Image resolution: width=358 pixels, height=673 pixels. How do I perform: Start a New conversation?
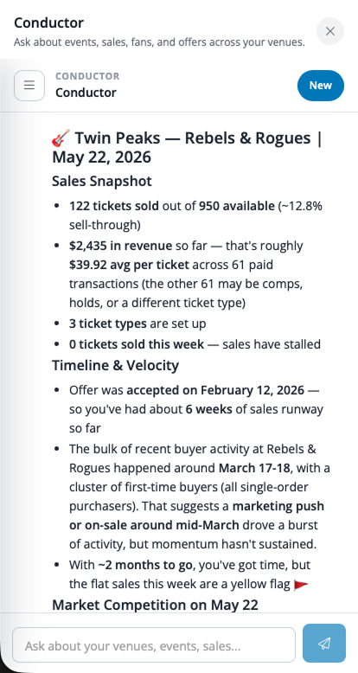point(321,86)
